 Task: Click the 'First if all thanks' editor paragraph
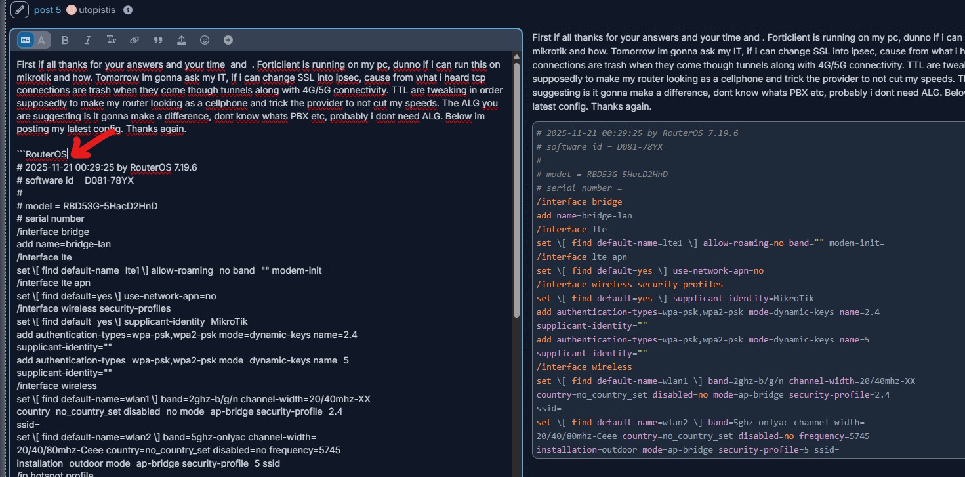tap(260, 96)
